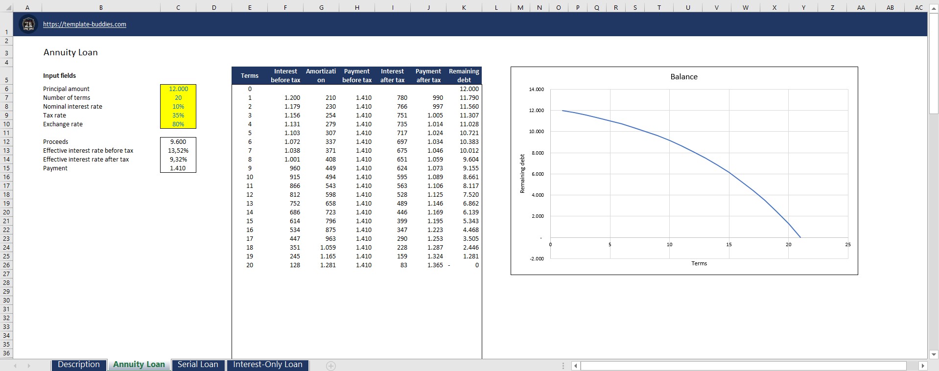
Task: Select the Nominal interest rate cell 10%
Action: pyautogui.click(x=178, y=107)
